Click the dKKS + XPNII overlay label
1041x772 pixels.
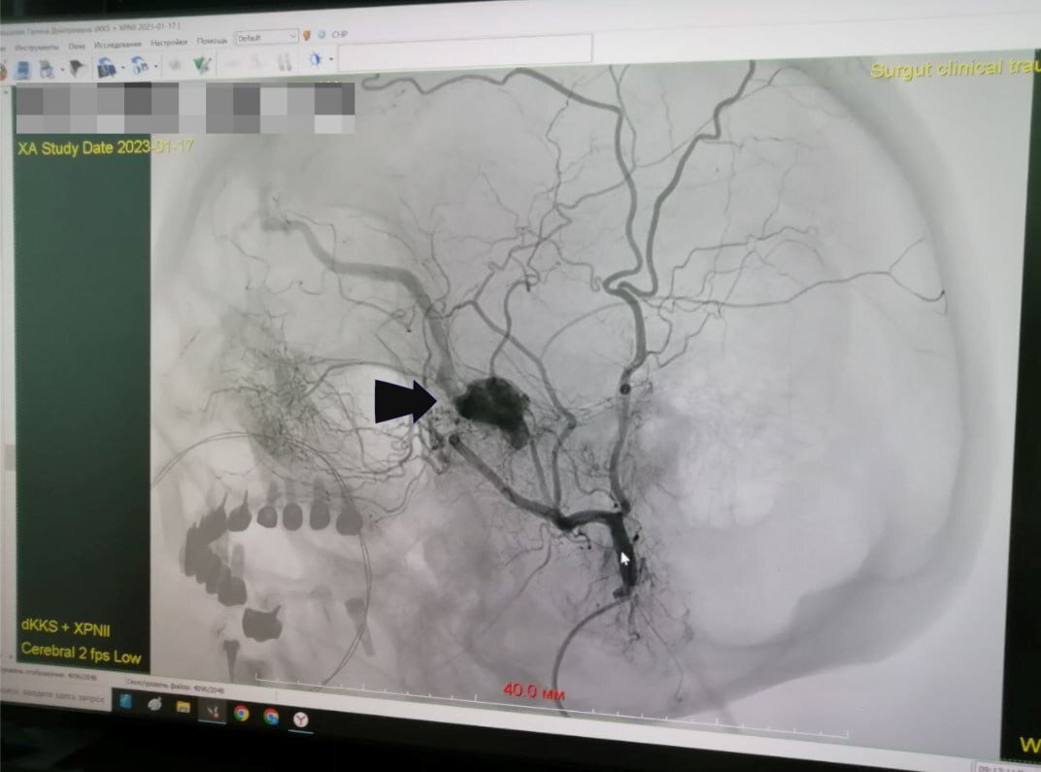(66, 627)
